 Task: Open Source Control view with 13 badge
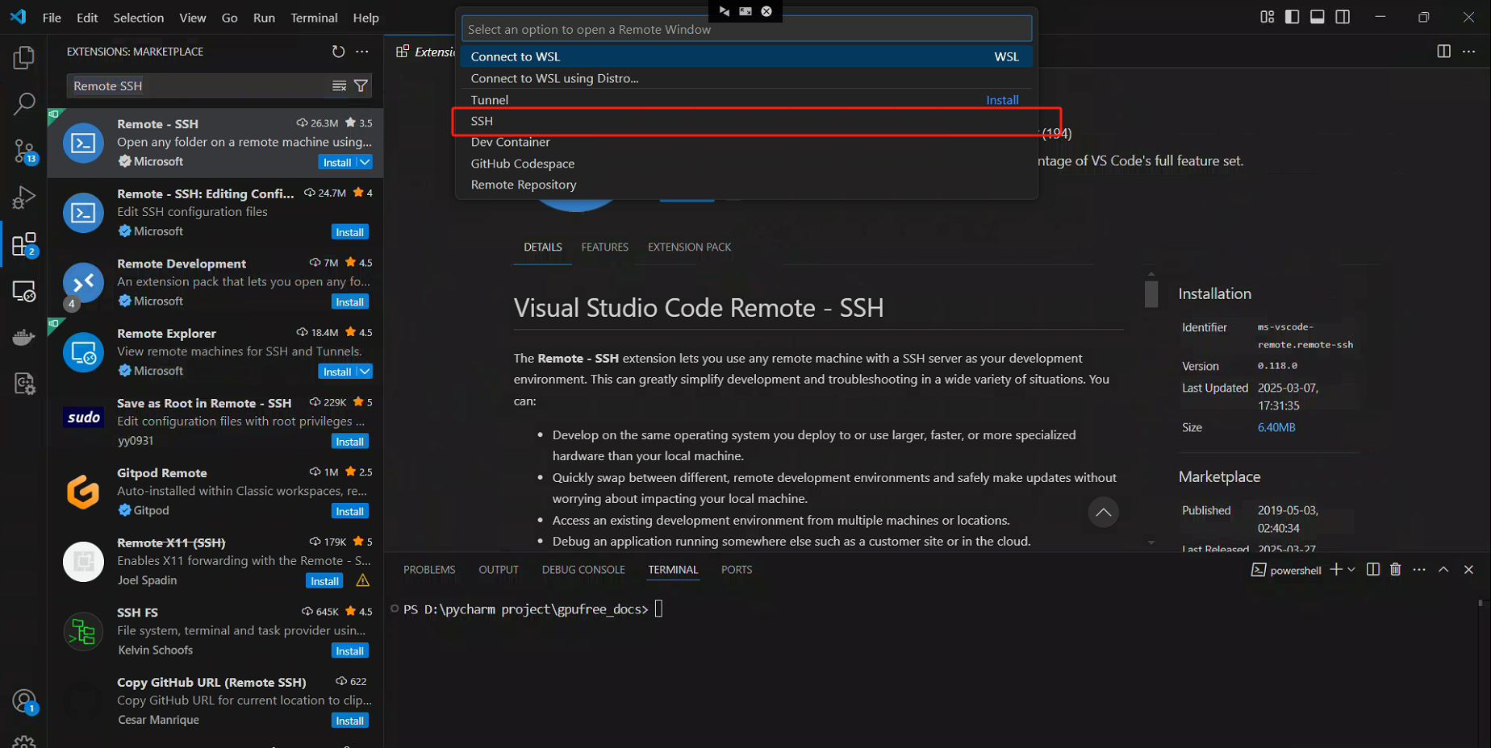pyautogui.click(x=24, y=151)
